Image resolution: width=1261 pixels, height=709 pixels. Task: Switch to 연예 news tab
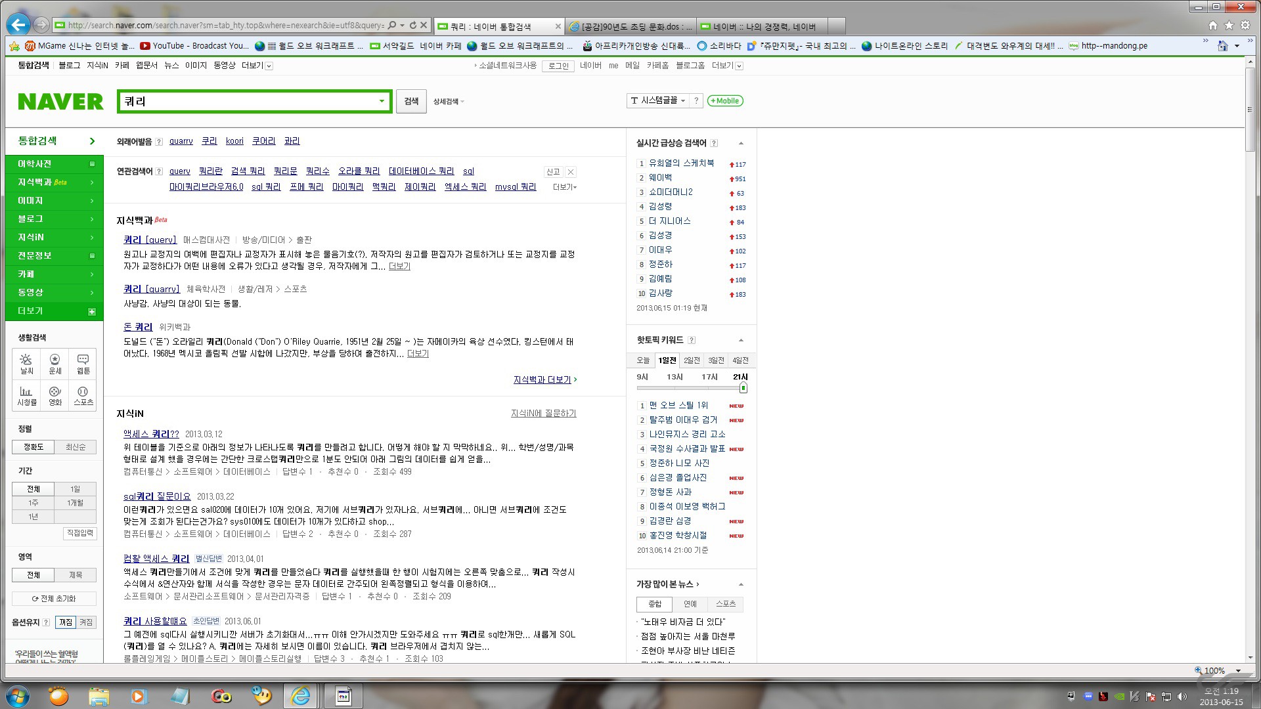tap(690, 604)
